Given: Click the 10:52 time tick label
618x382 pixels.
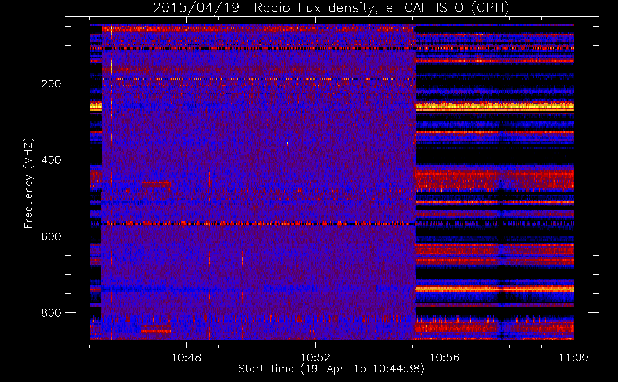Looking at the screenshot, I should point(315,358).
